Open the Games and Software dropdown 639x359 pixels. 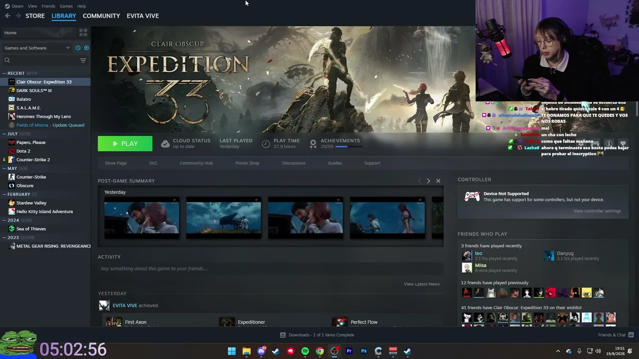click(x=37, y=48)
